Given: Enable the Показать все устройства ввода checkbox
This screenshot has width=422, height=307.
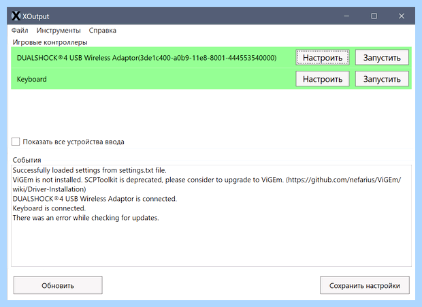Looking at the screenshot, I should 16,142.
